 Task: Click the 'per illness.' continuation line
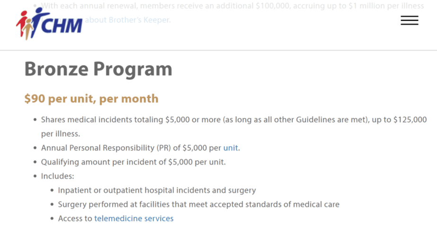coord(61,134)
